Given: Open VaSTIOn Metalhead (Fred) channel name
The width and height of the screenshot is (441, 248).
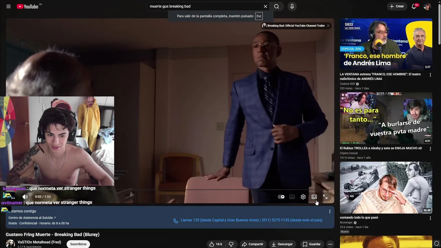Looking at the screenshot, I should point(39,242).
